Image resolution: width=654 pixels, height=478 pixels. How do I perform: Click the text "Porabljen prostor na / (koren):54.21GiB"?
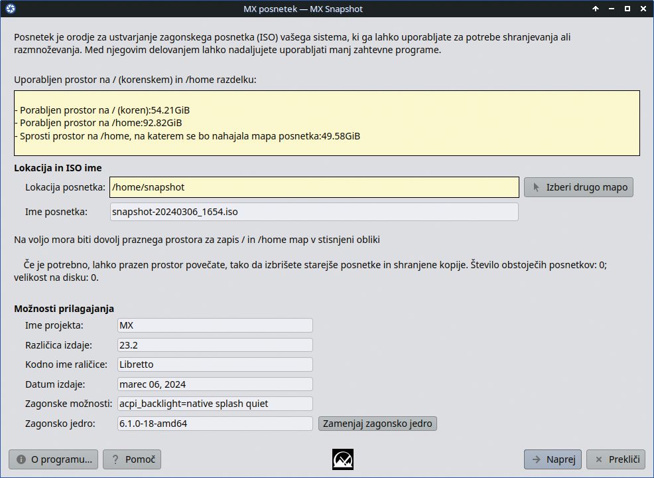click(x=102, y=110)
